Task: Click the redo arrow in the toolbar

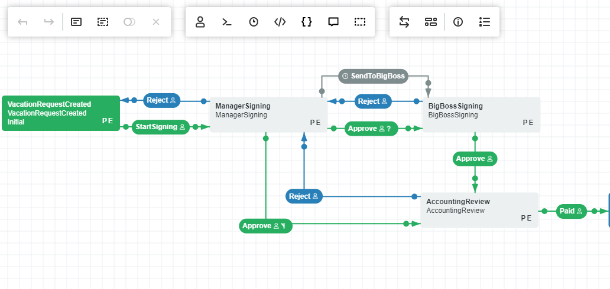Action: pyautogui.click(x=49, y=22)
